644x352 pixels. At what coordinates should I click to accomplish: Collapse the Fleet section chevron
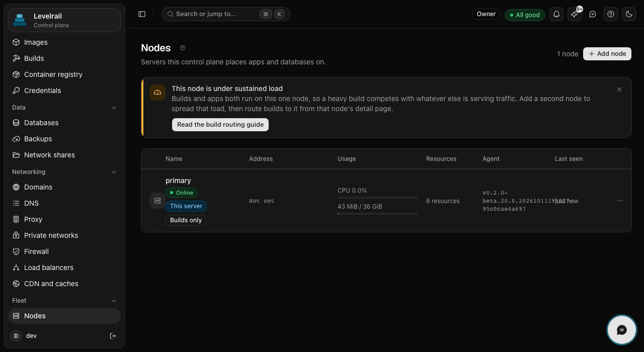(x=114, y=301)
